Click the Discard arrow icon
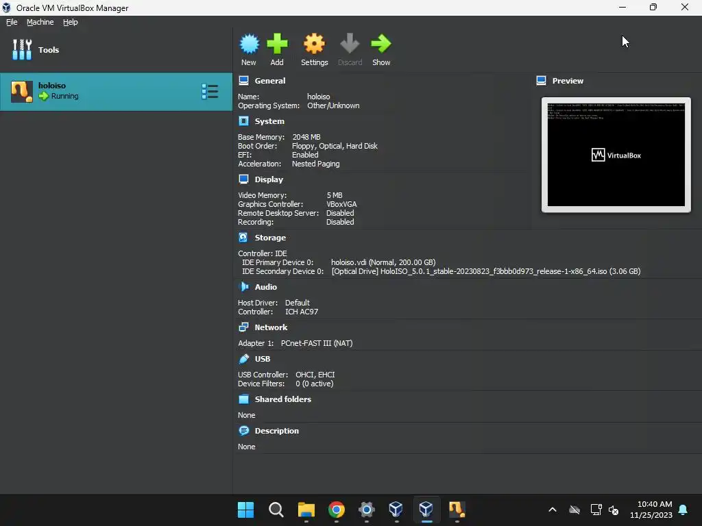The width and height of the screenshot is (702, 526). coord(350,44)
